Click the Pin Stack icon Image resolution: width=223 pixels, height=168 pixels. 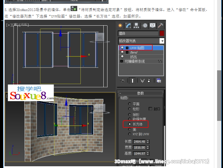tap(122, 81)
